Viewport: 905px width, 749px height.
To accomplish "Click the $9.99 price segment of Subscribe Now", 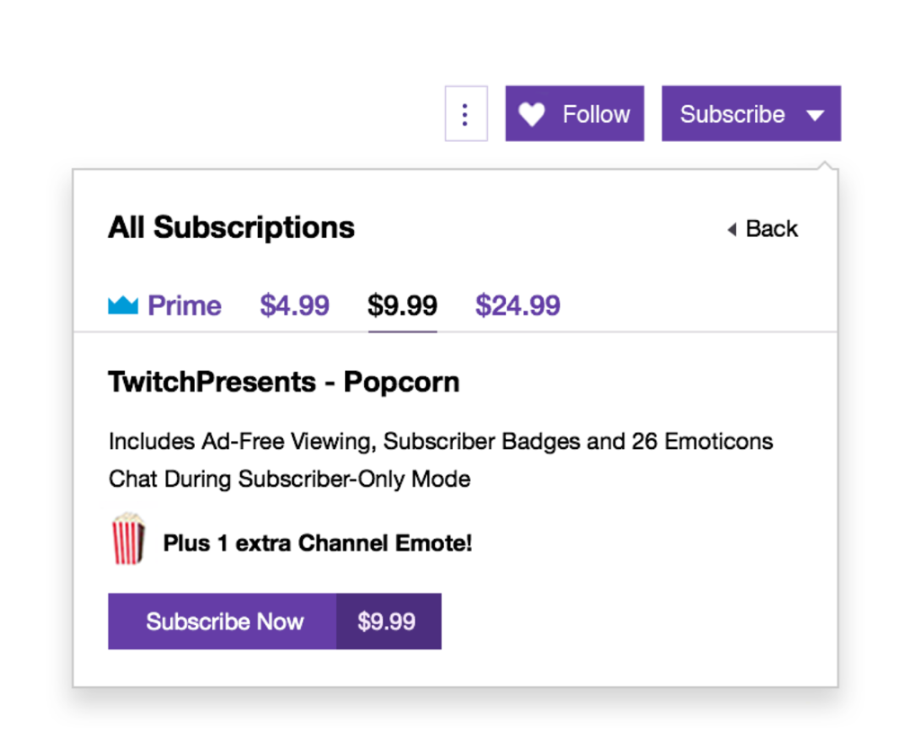I will click(388, 621).
